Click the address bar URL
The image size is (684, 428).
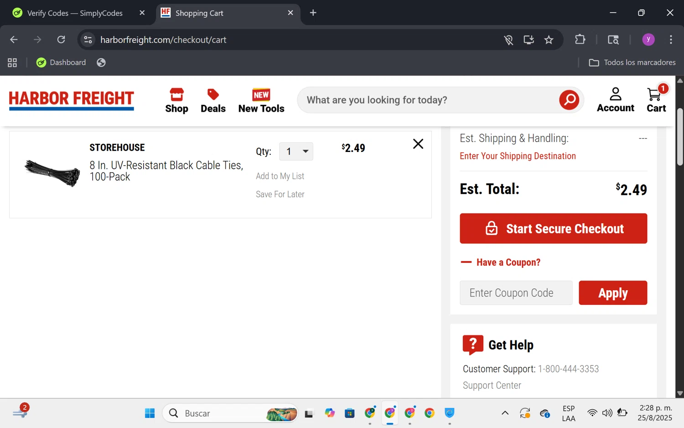163,40
